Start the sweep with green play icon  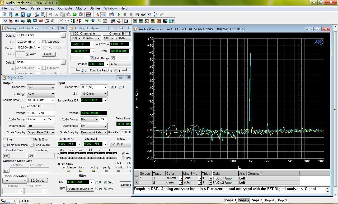pyautogui.click(x=119, y=14)
